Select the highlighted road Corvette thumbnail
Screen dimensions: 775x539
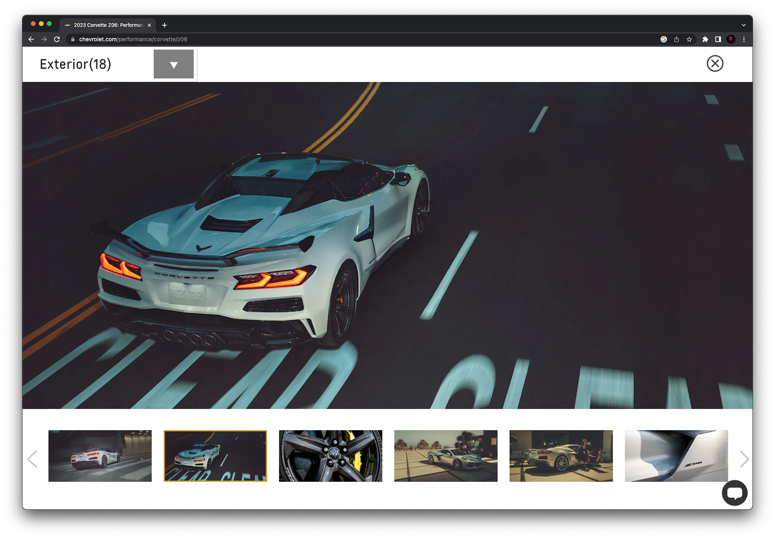[215, 455]
